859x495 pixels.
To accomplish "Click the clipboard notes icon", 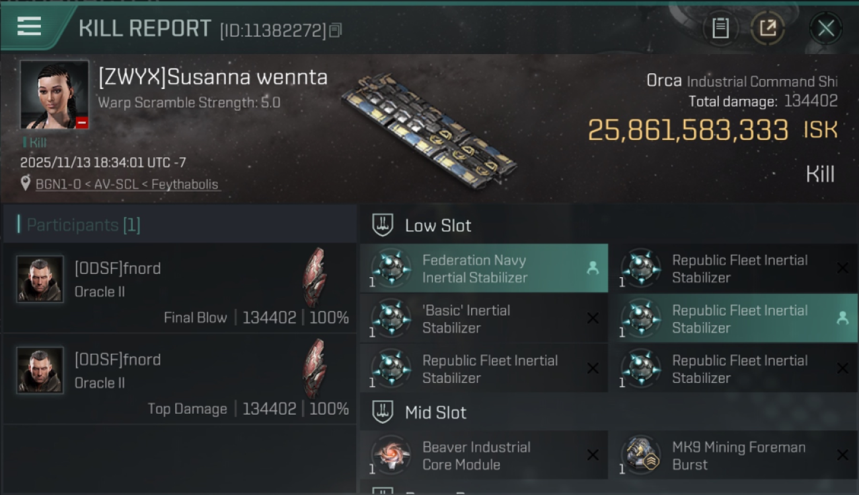I will 720,28.
